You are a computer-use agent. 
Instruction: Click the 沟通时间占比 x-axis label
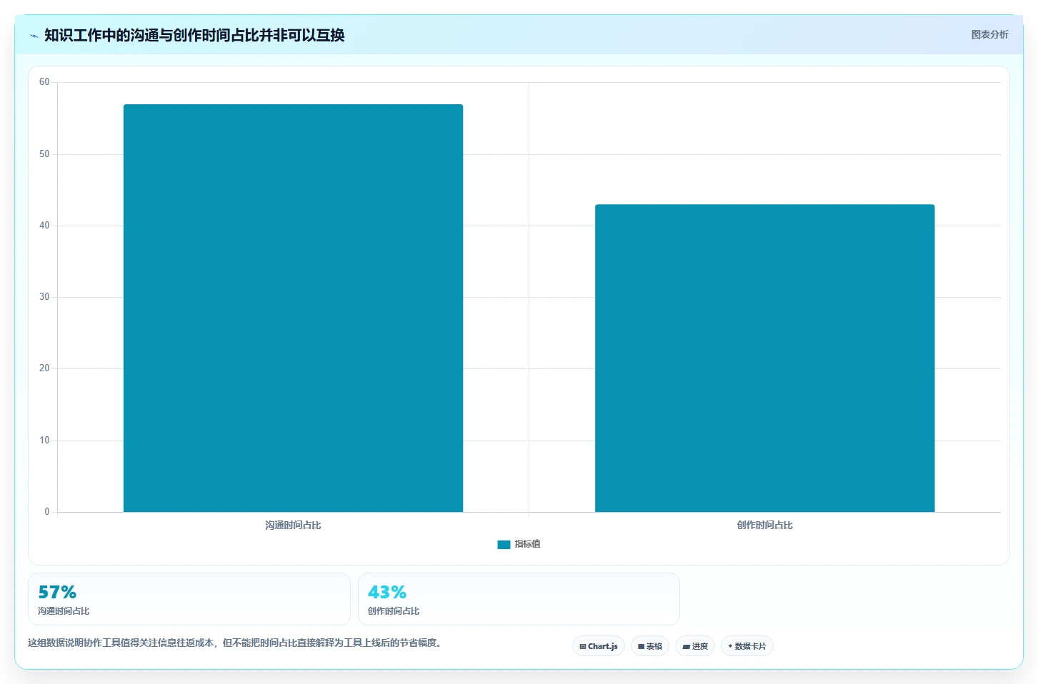293,525
